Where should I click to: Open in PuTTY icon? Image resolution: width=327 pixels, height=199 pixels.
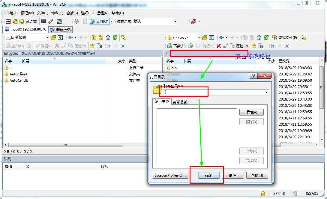[x=50, y=21]
